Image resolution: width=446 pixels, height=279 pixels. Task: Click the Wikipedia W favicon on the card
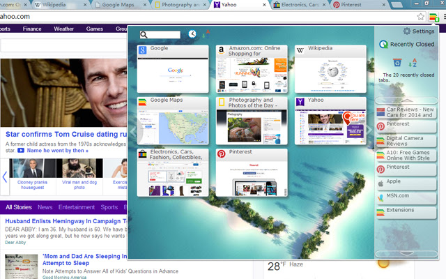pyautogui.click(x=300, y=50)
